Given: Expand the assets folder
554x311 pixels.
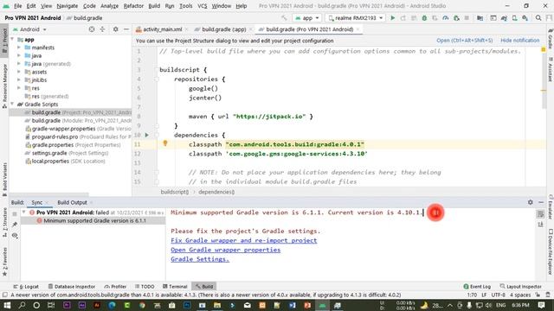Looking at the screenshot, I should pos(19,72).
